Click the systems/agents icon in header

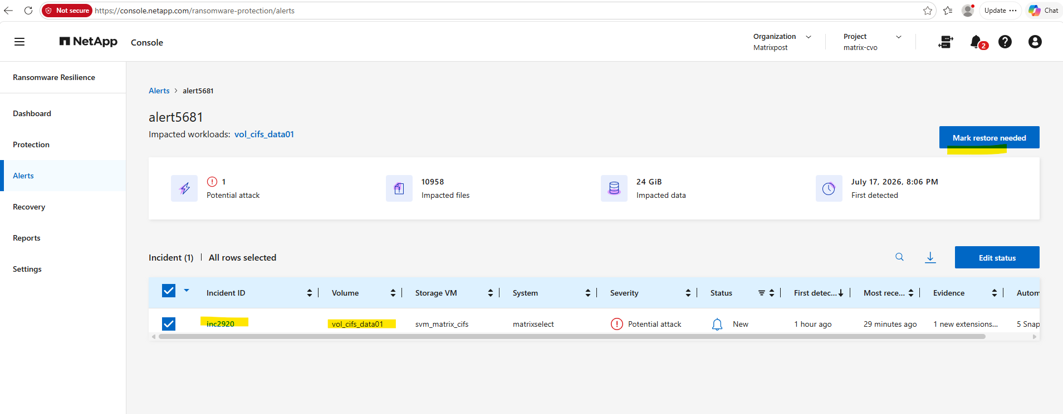click(946, 42)
